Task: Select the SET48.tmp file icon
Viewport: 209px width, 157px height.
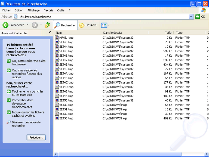Action: coord(57,64)
